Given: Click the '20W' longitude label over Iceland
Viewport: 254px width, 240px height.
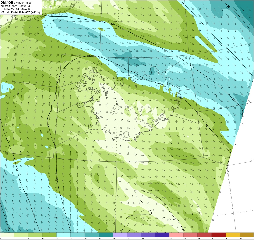Looking at the screenshot, I should (117, 102).
